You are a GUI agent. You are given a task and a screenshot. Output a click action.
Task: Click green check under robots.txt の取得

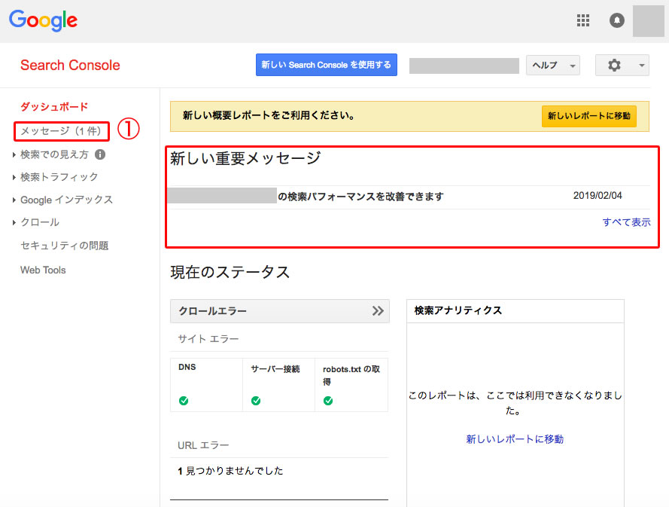328,401
